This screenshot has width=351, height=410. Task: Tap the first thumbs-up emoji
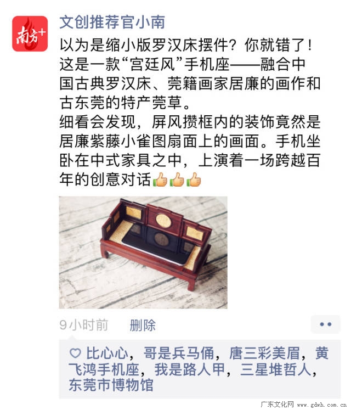tap(160, 179)
